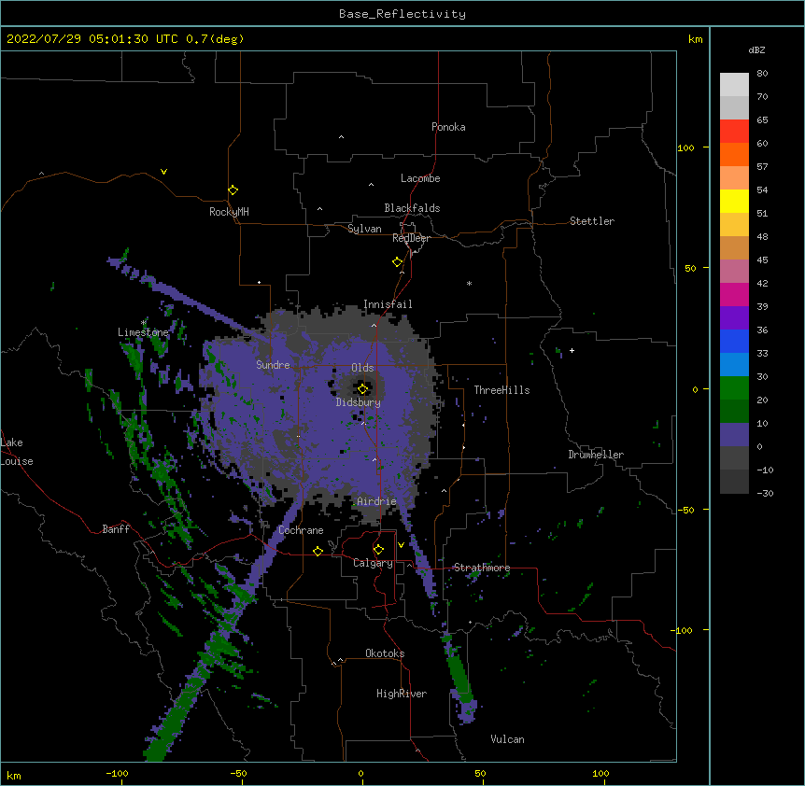Click the RedDeer city label
Image resolution: width=805 pixels, height=786 pixels.
point(411,238)
